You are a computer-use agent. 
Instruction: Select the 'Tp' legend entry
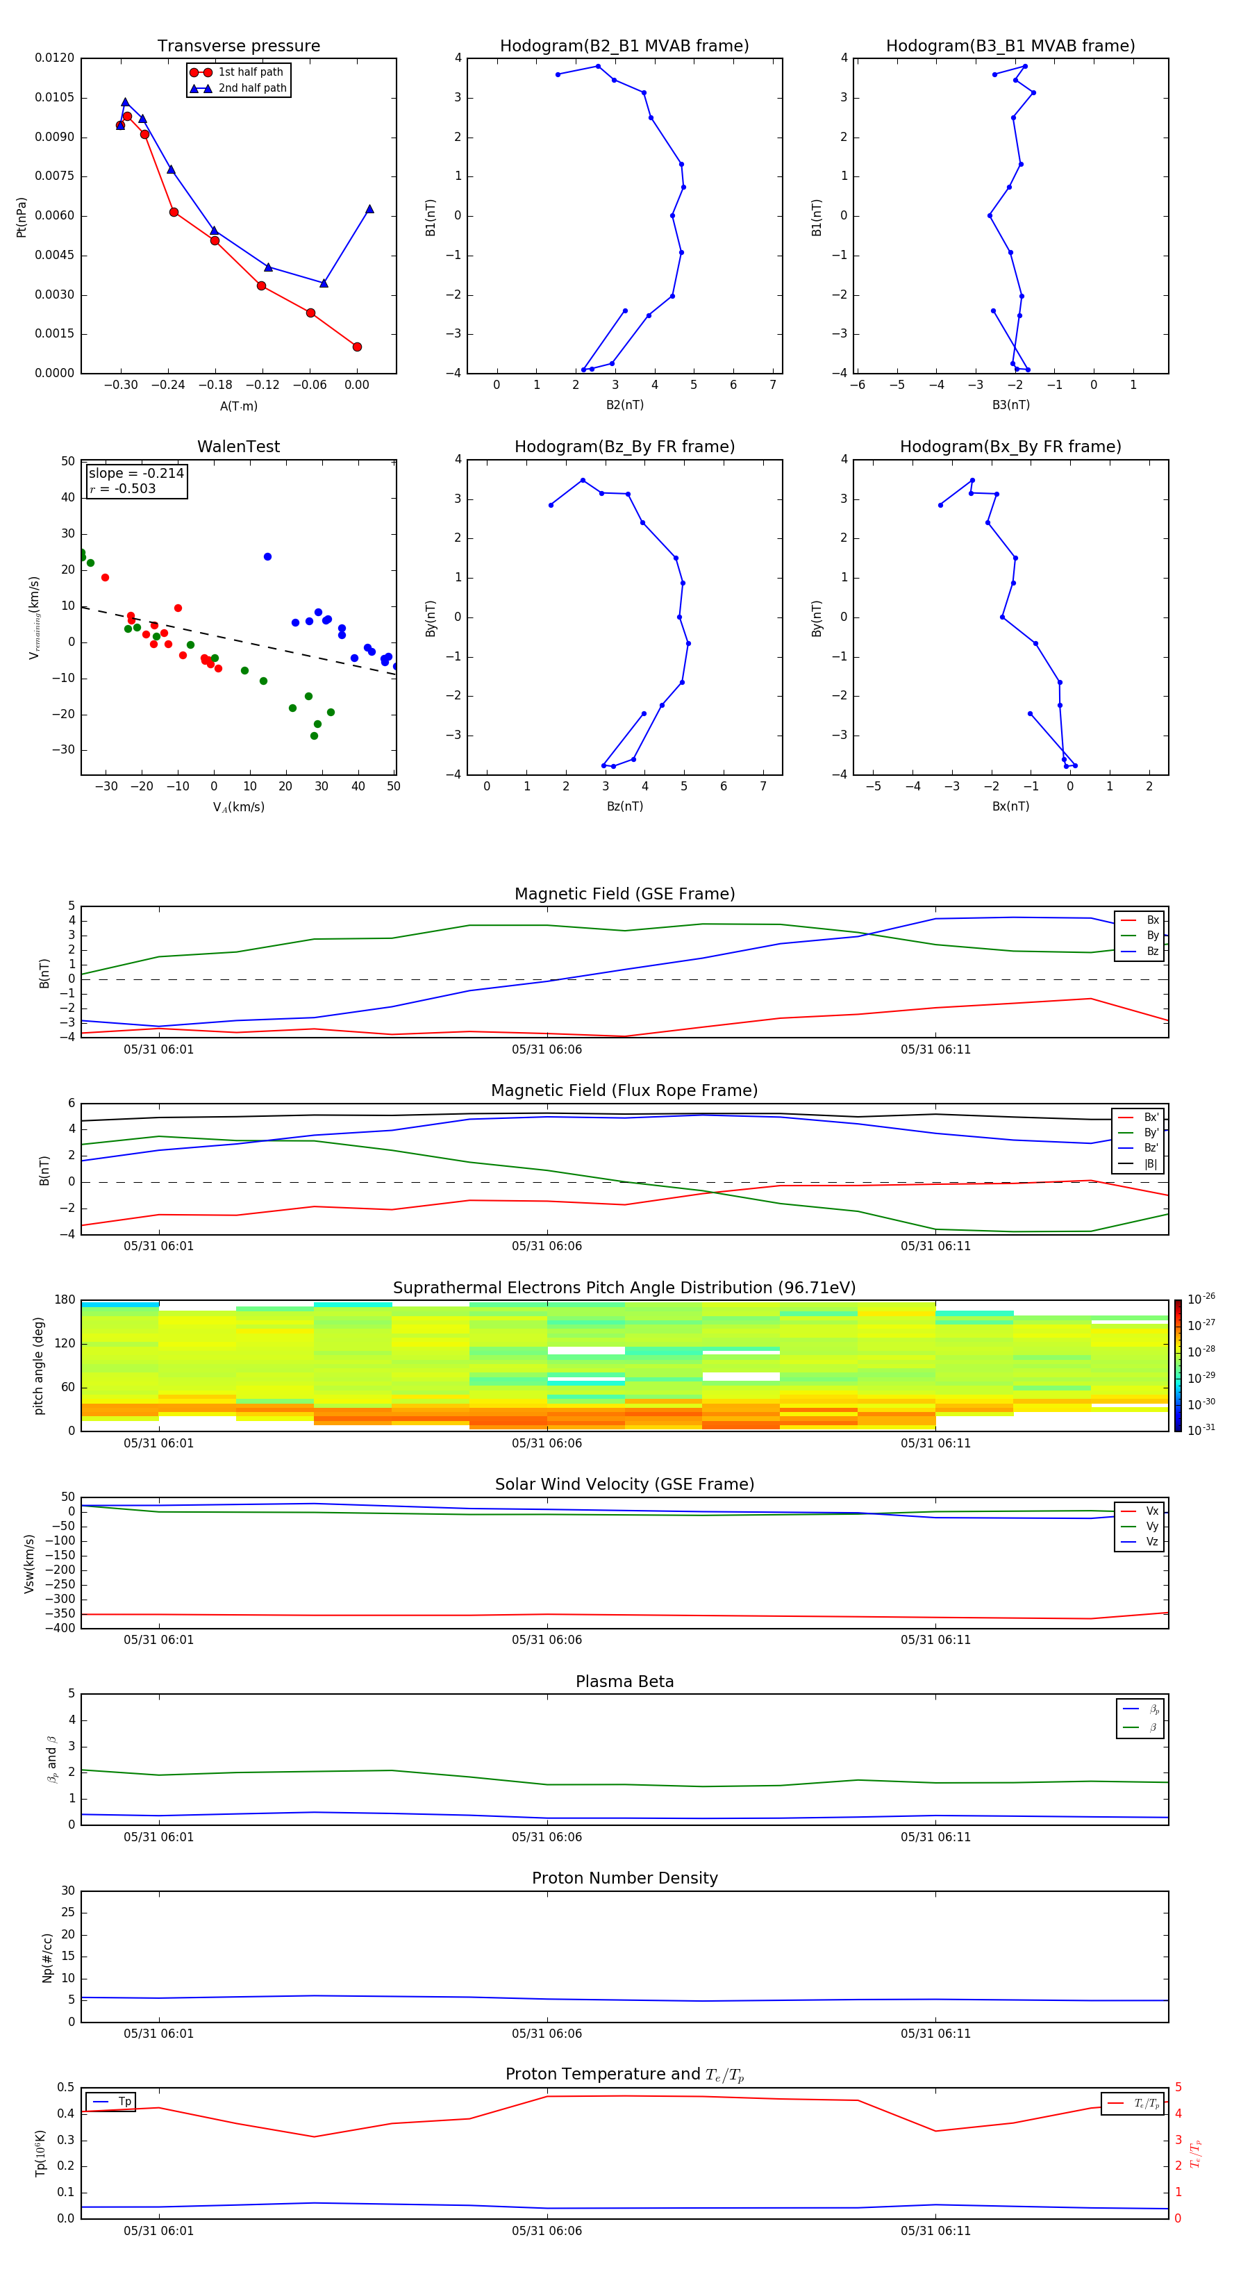coord(111,2102)
